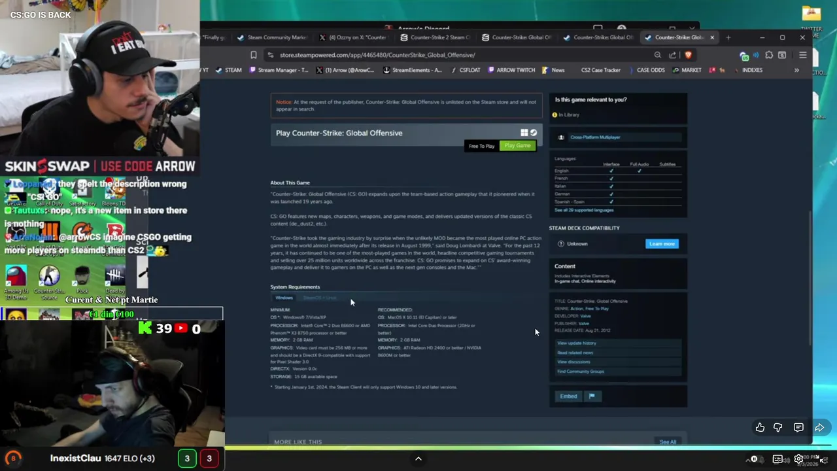Switch to the Counter-Strike 2 Steam Charts tab

[x=435, y=37]
